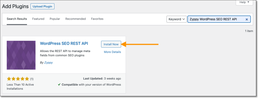
Task: Click the Add Plugins page heading
Action: point(15,6)
